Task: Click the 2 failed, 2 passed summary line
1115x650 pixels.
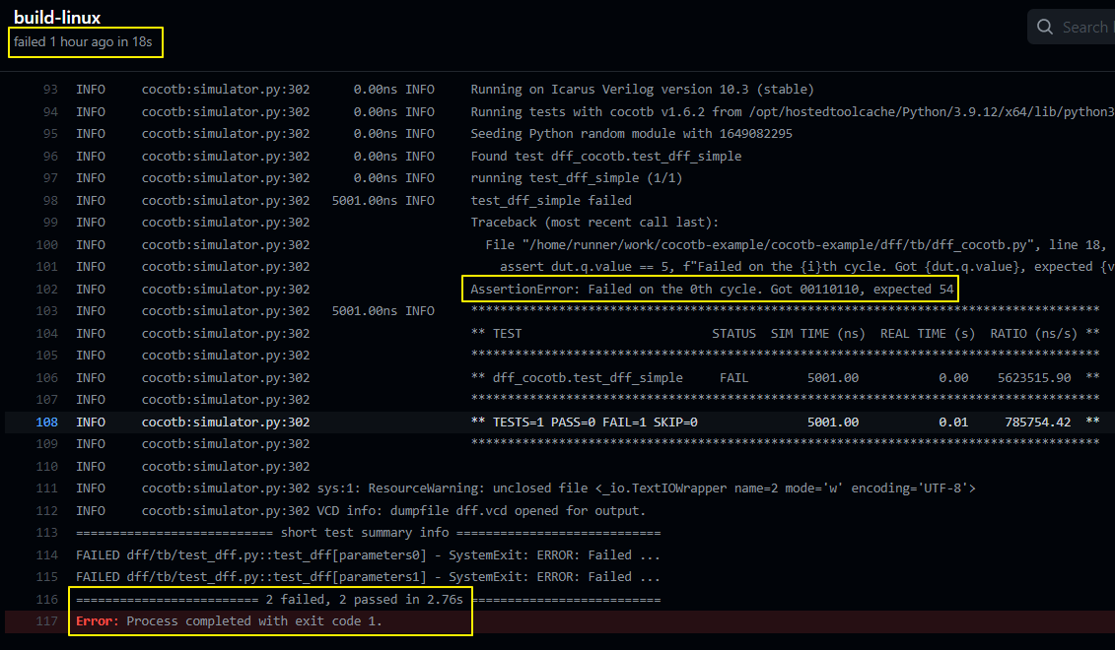Action: (368, 599)
